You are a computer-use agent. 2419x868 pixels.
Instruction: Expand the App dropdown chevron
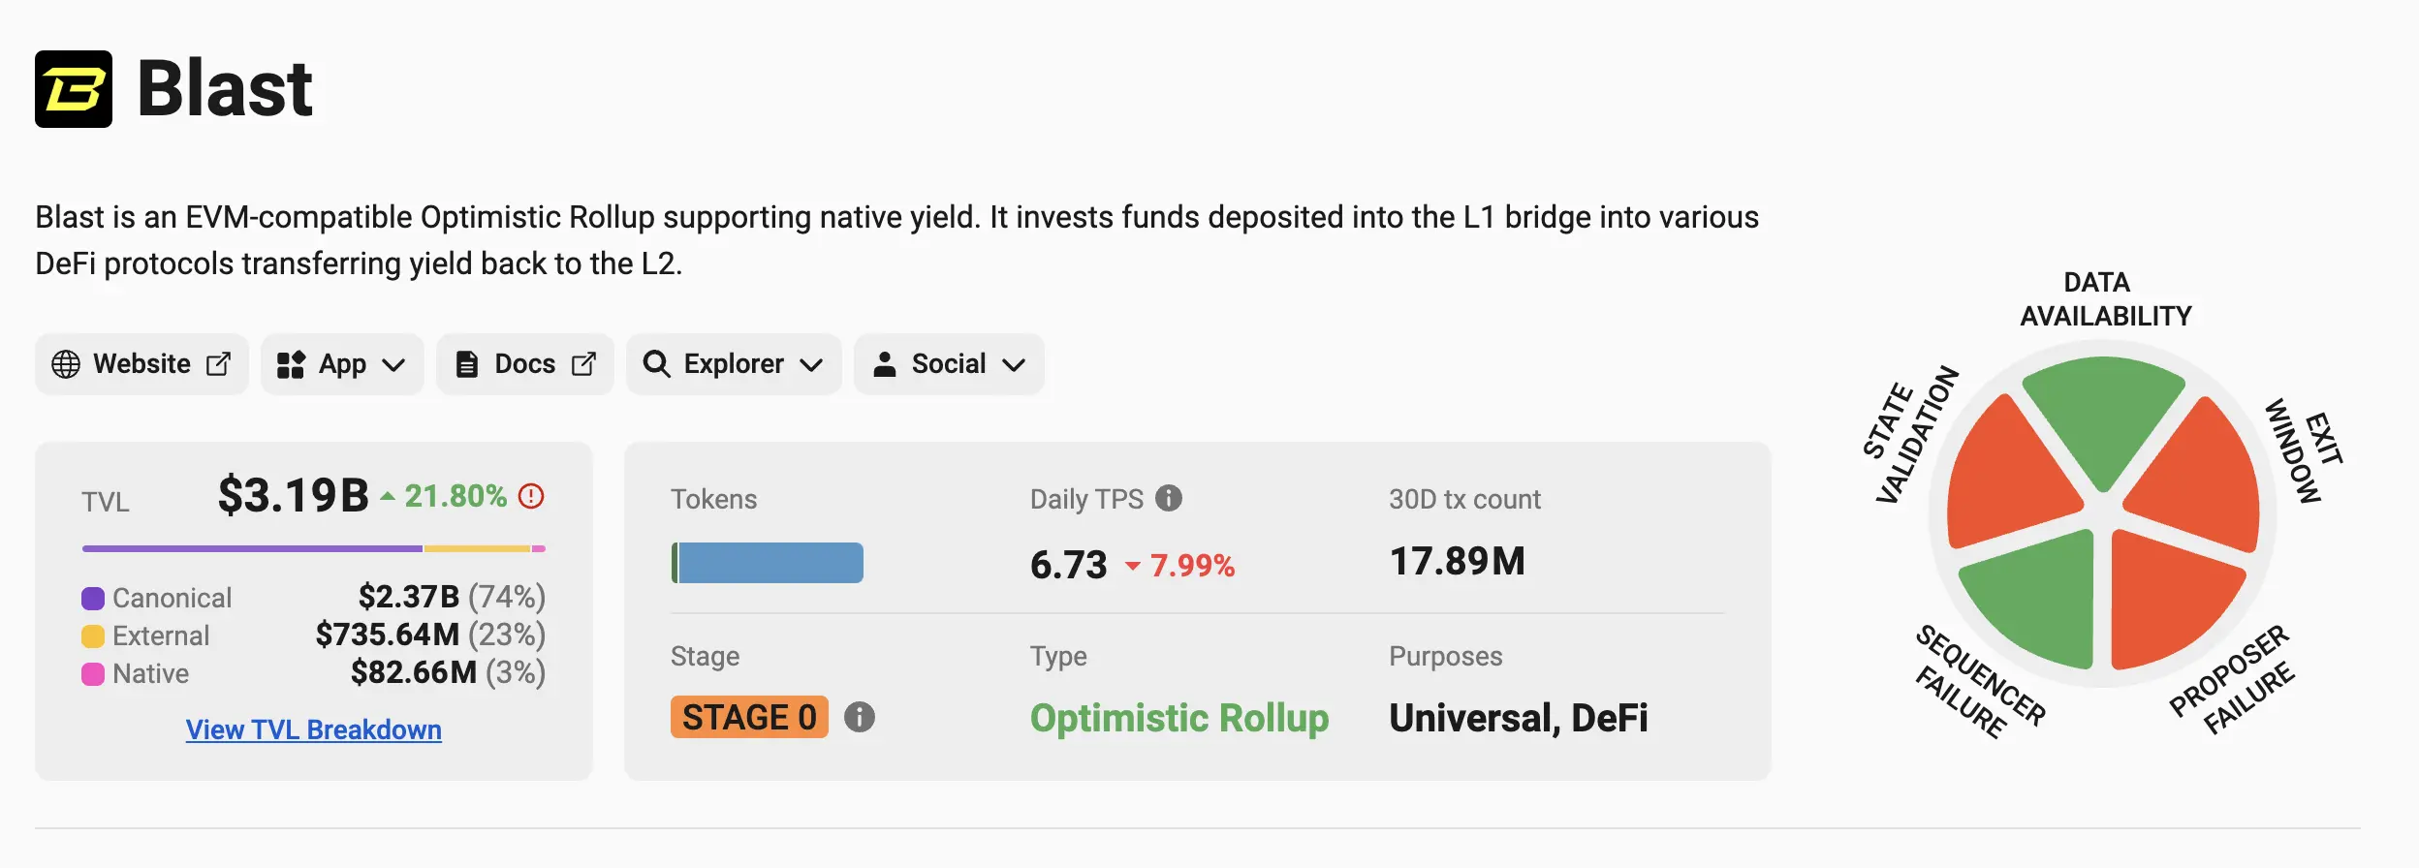[393, 365]
